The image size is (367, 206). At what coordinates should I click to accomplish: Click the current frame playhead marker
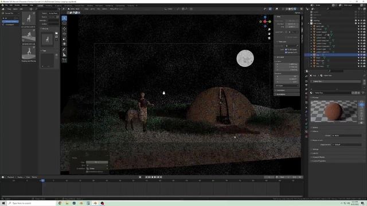point(42,181)
